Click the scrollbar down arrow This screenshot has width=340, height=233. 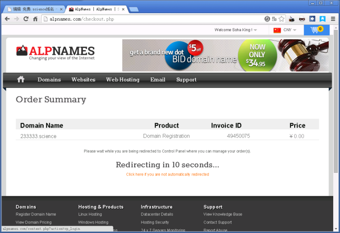(335, 229)
